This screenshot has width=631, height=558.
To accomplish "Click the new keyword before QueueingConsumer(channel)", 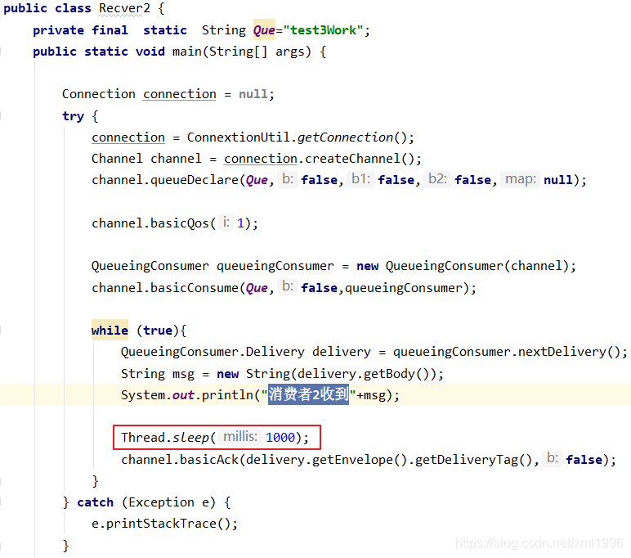I will [x=368, y=266].
